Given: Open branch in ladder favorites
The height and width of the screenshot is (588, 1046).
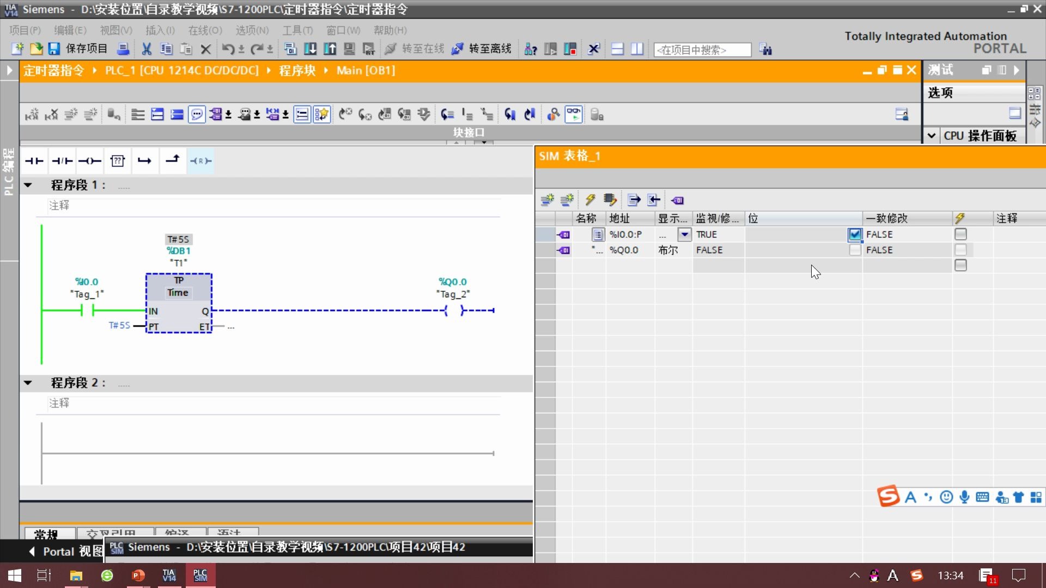Looking at the screenshot, I should (144, 161).
